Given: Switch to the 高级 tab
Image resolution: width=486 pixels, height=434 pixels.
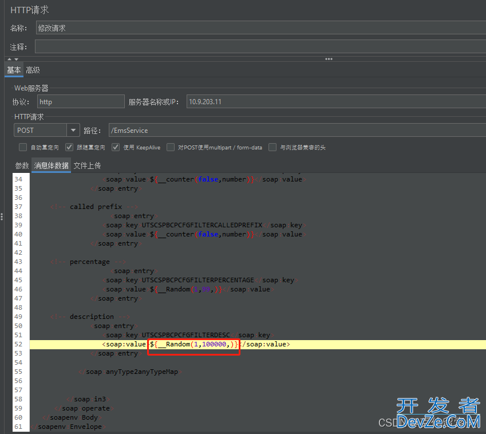Looking at the screenshot, I should pyautogui.click(x=33, y=70).
